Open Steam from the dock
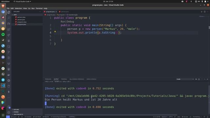 point(3,40)
